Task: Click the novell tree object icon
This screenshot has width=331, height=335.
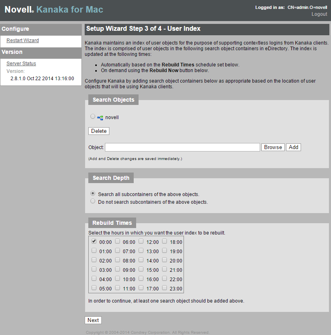Action: [x=100, y=118]
